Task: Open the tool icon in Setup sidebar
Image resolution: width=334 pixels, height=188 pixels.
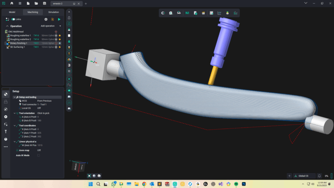Action: [6, 131]
